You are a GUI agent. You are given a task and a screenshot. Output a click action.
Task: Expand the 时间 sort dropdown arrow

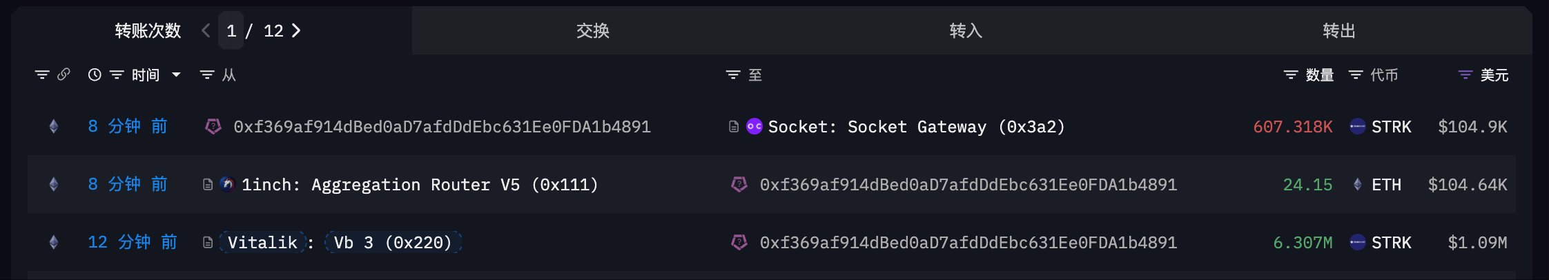tap(176, 74)
